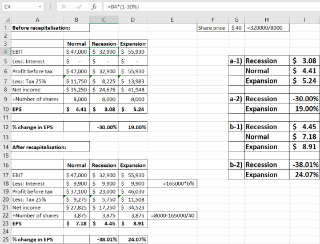
Task: Click profit before tax '$23,000'
Action: [x=103, y=191]
